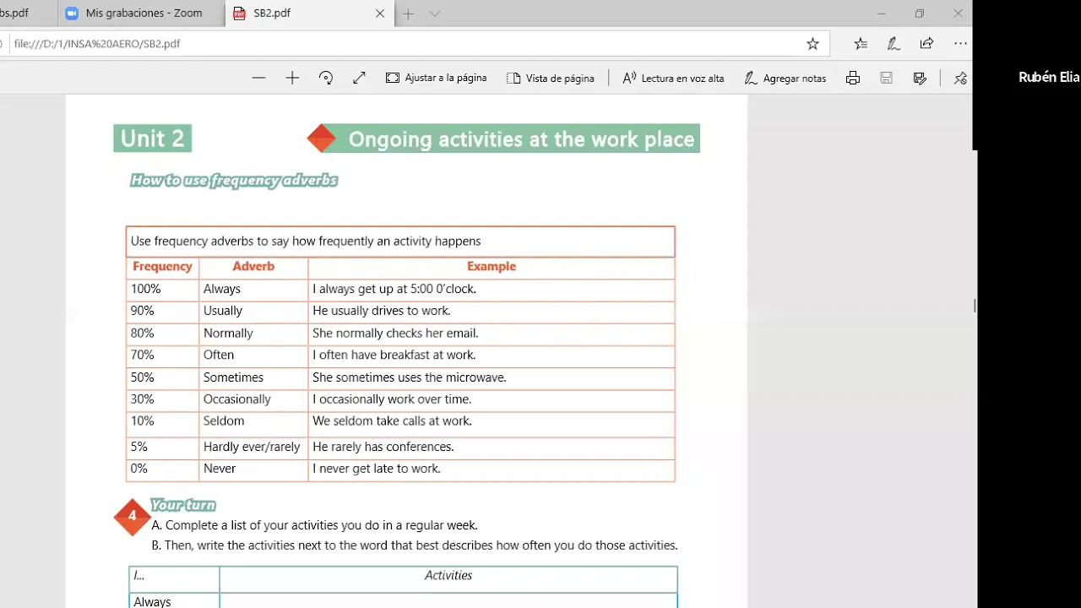The image size is (1081, 608).
Task: Click 'How to use frequency adverbs' subtitle
Action: pyautogui.click(x=234, y=180)
